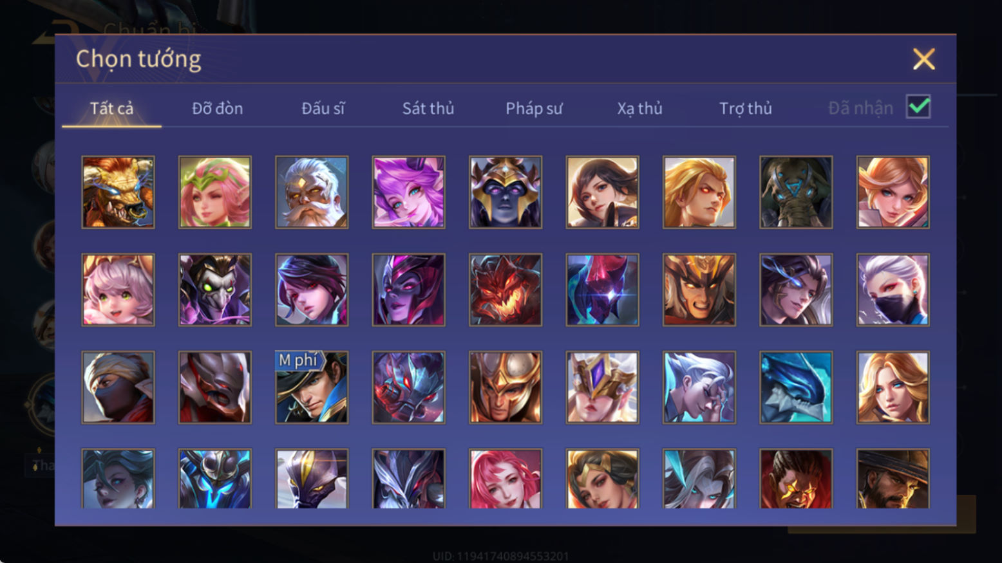Select the elephant hero with blue markings
Image resolution: width=1002 pixels, height=563 pixels.
(x=796, y=192)
